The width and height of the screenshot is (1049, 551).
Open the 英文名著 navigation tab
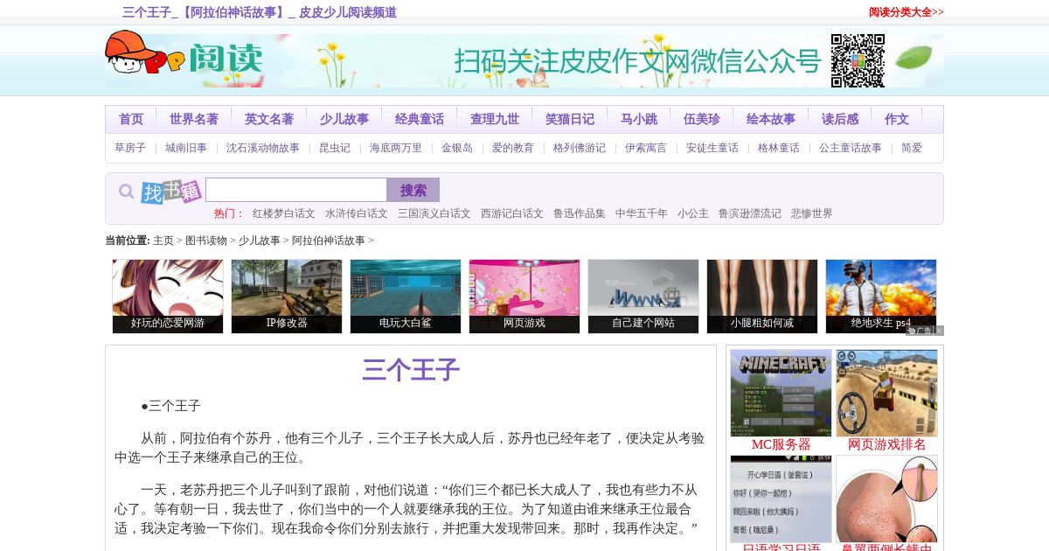pos(269,119)
